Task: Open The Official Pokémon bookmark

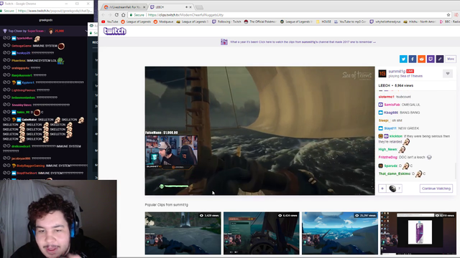Action: tap(260, 21)
